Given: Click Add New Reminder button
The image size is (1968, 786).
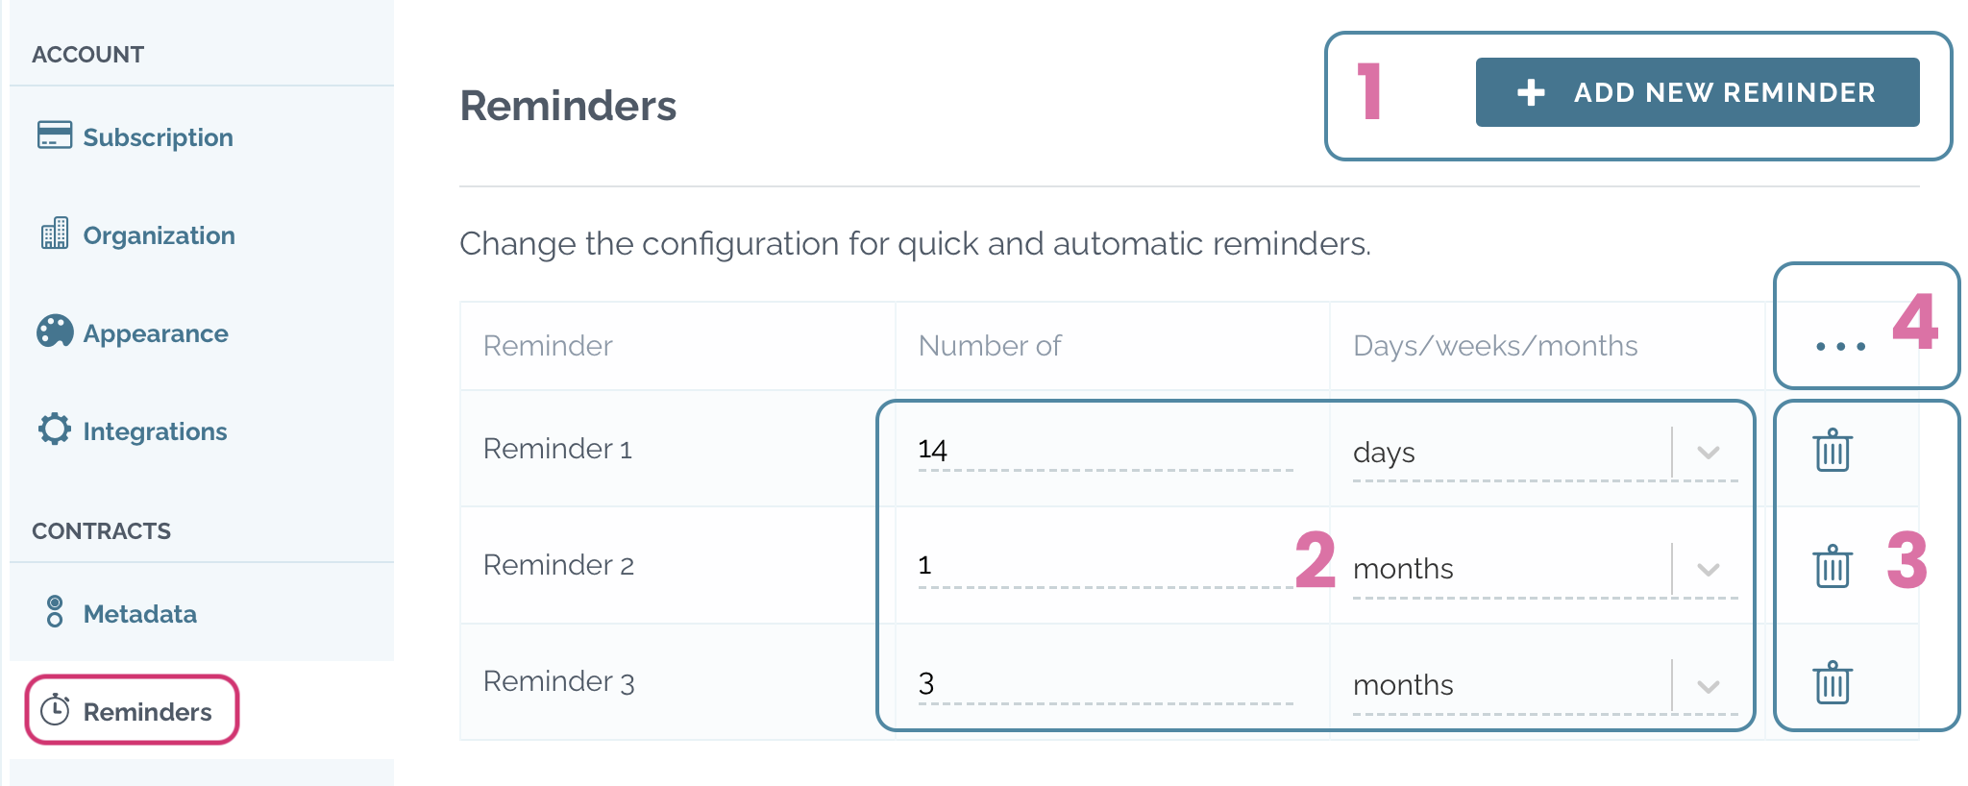Looking at the screenshot, I should coord(1697,92).
